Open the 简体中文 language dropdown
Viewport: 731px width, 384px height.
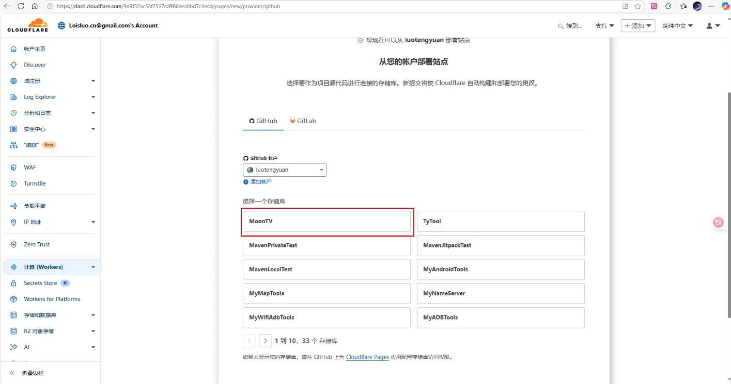pyautogui.click(x=678, y=26)
